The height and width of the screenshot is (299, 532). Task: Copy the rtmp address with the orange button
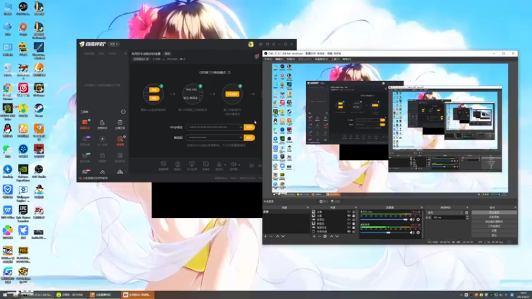click(249, 127)
